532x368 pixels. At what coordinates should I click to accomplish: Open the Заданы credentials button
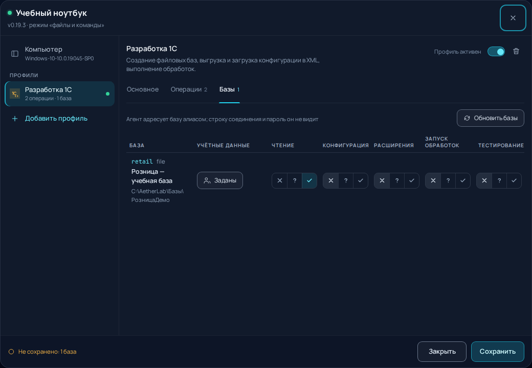point(220,180)
